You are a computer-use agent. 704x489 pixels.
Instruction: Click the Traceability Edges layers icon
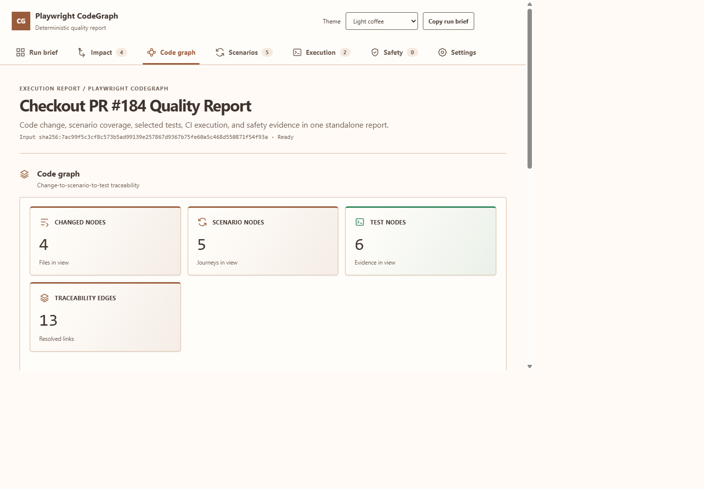[44, 298]
